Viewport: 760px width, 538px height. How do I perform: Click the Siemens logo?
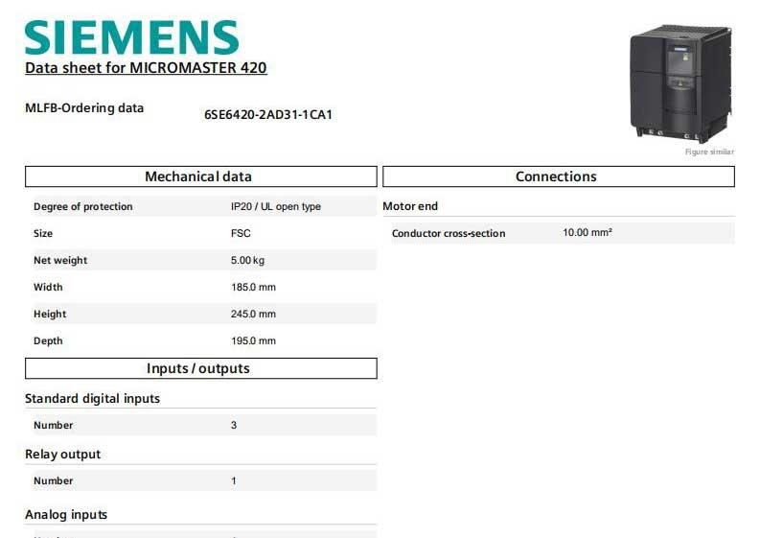point(131,36)
